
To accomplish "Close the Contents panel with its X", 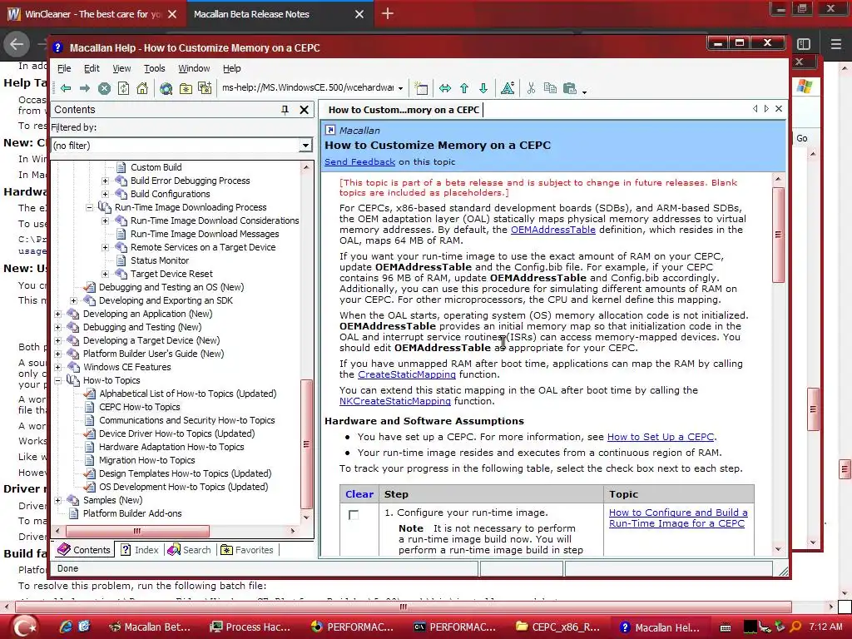I will 305,110.
